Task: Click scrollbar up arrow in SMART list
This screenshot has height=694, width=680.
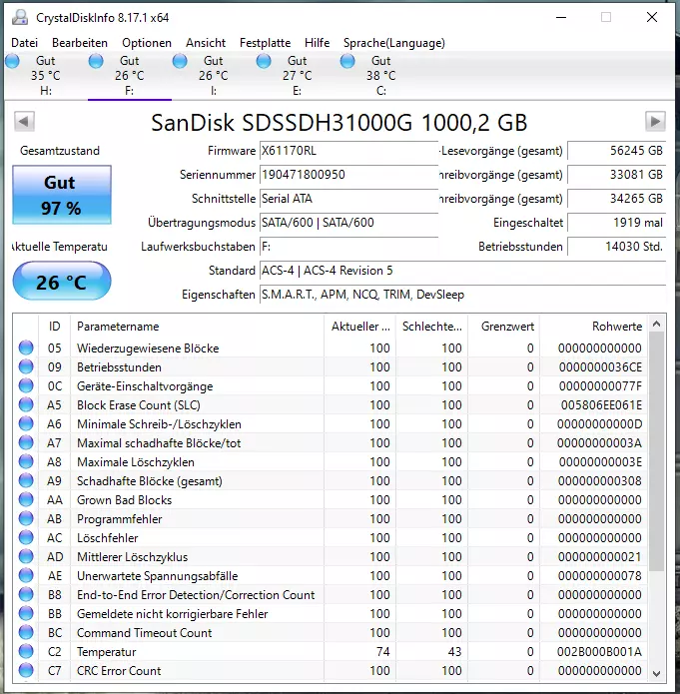Action: [x=657, y=325]
